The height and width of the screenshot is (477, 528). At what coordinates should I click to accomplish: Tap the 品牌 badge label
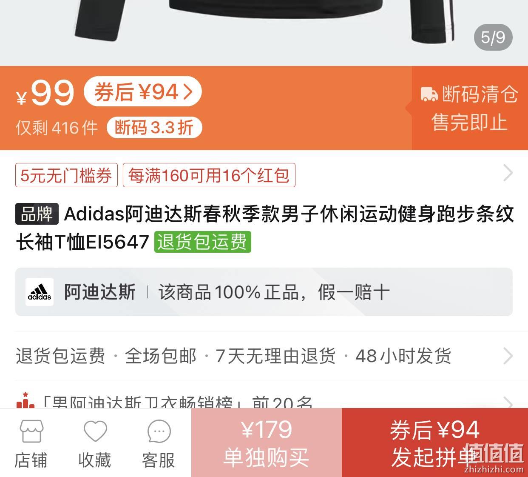tap(37, 214)
